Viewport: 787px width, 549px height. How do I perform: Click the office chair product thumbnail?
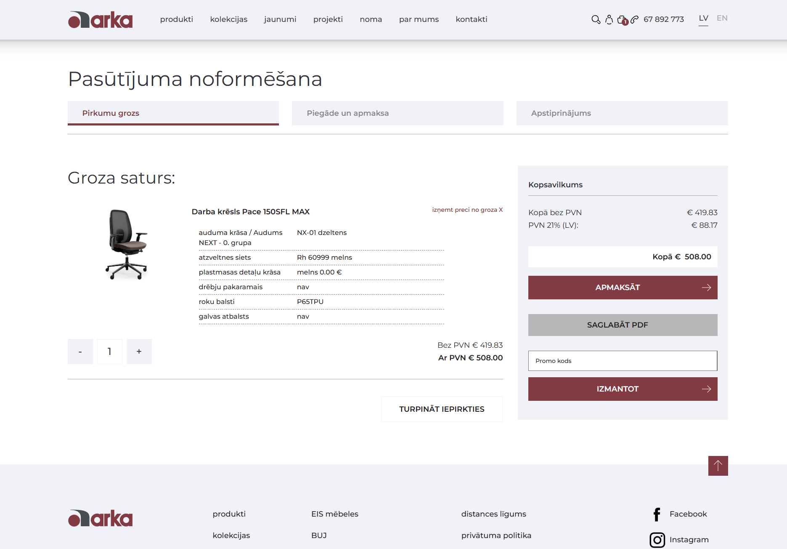click(x=126, y=245)
